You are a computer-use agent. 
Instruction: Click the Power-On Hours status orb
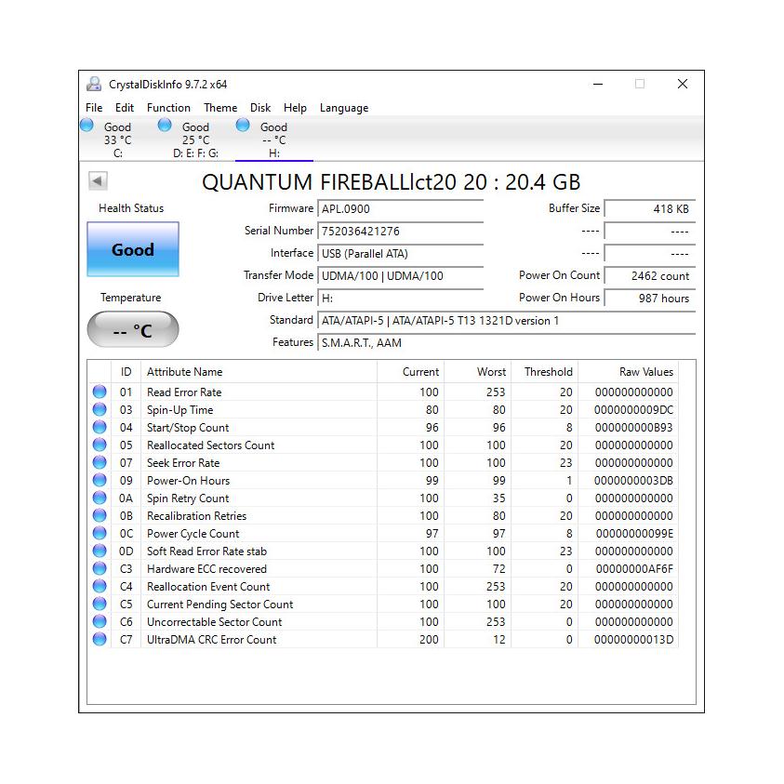(x=100, y=481)
